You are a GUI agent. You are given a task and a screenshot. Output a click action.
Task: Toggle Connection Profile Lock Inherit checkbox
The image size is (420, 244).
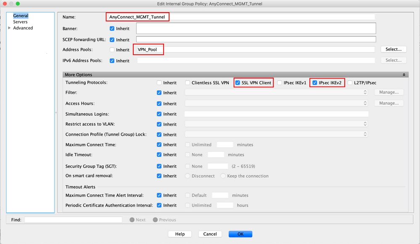click(x=159, y=134)
